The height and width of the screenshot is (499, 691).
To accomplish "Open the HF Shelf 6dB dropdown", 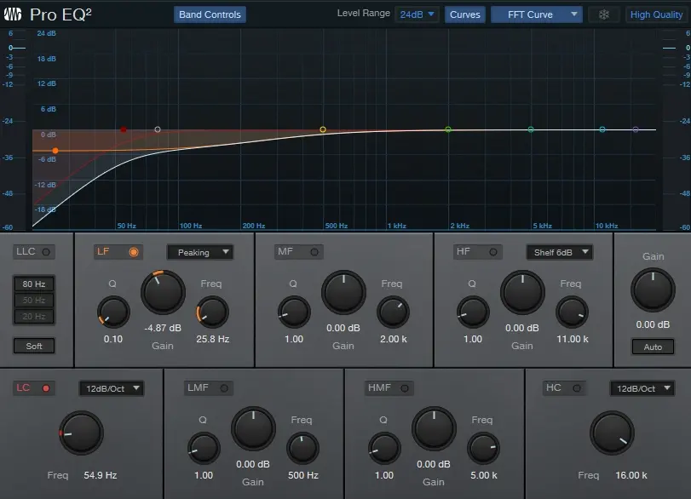I will coord(559,252).
